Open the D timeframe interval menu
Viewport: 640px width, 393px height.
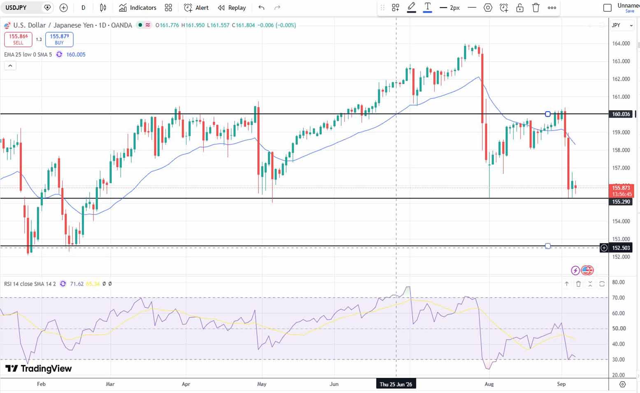84,7
